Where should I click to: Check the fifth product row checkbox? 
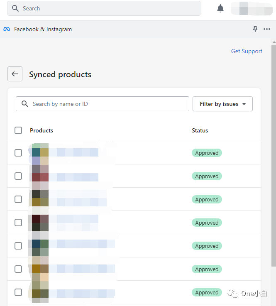[18, 246]
